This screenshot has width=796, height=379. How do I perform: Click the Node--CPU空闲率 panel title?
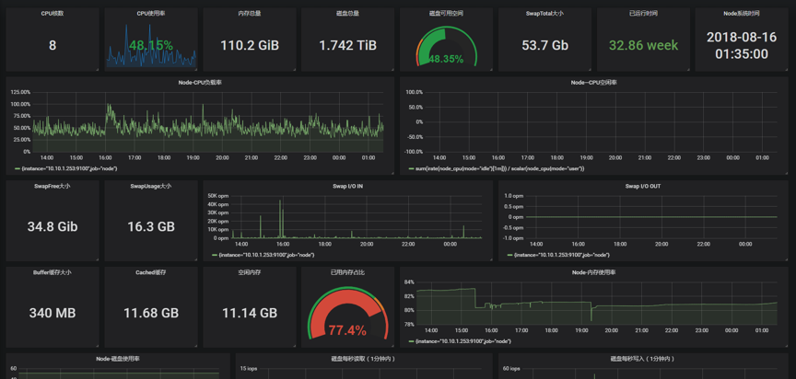pyautogui.click(x=594, y=83)
